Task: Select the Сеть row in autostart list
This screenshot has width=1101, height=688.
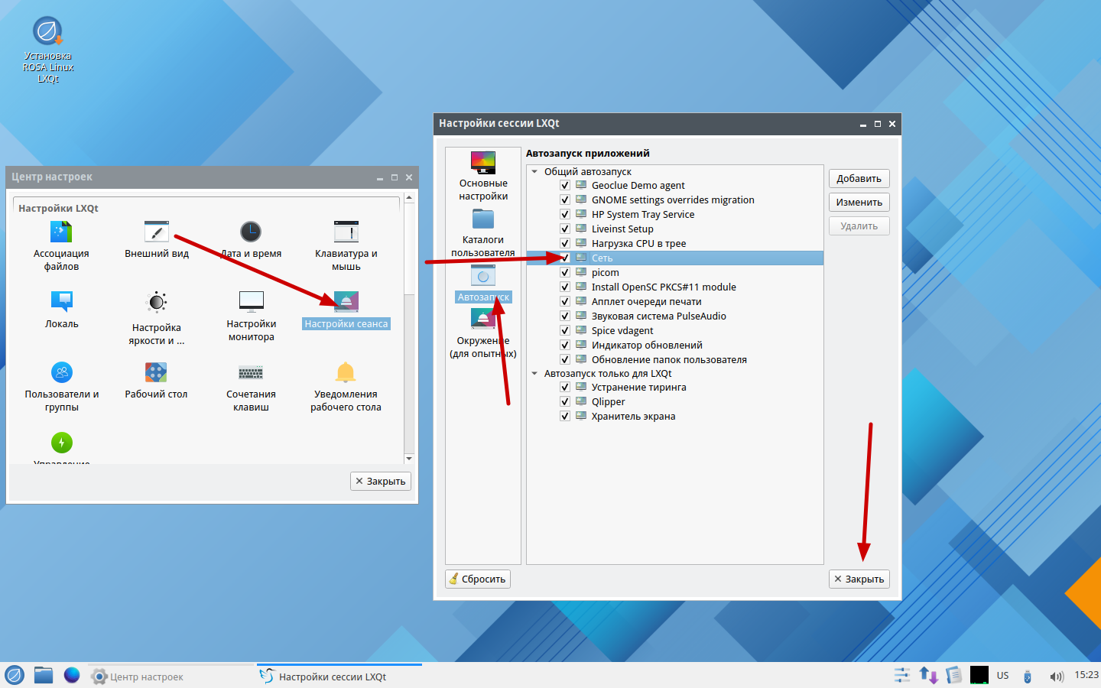Action: tap(675, 258)
